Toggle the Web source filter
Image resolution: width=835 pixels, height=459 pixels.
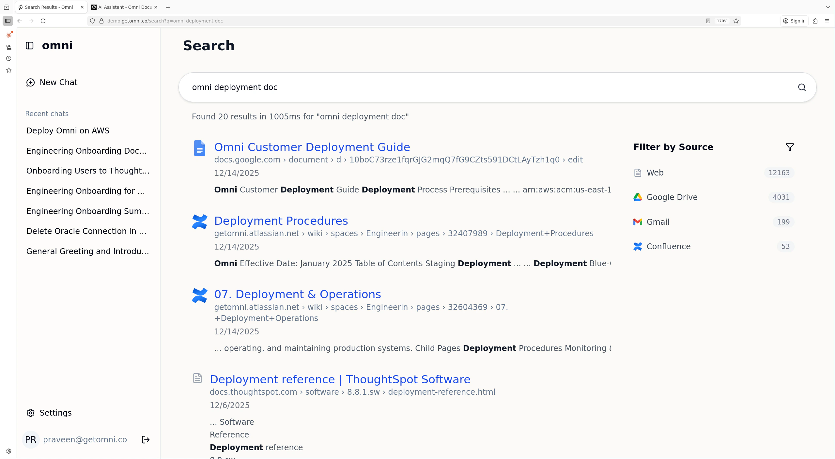655,173
